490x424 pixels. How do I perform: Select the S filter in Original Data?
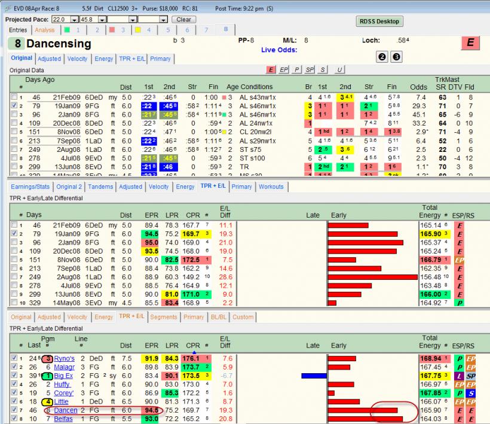[323, 70]
